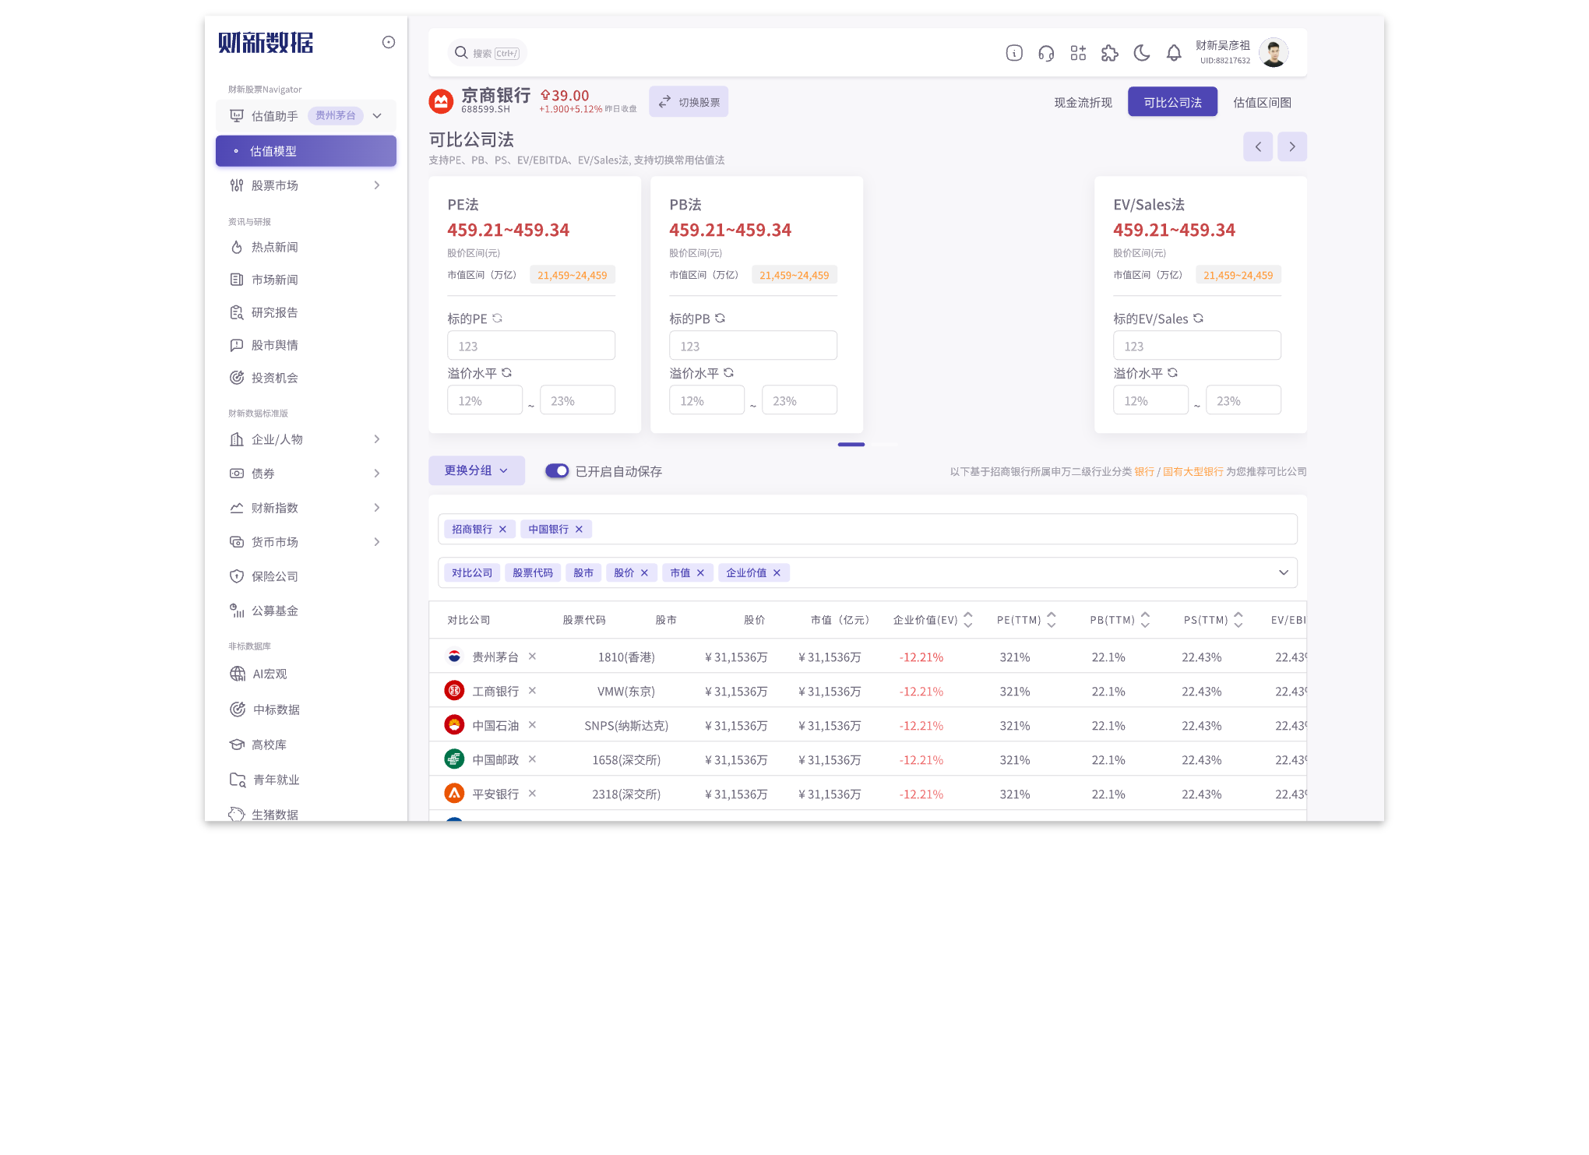1589x1155 pixels.
Task: Go to next valuation card
Action: pos(1292,146)
